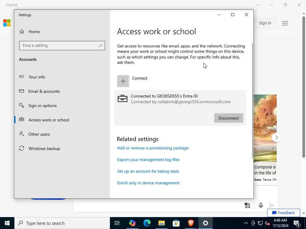The height and width of the screenshot is (229, 306).
Task: Open Export your management log files link
Action: [148, 160]
